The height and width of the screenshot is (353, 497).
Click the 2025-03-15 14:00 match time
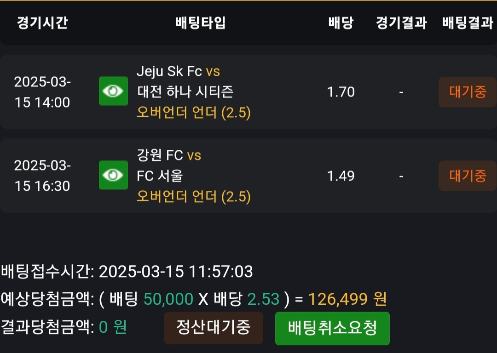pos(42,92)
